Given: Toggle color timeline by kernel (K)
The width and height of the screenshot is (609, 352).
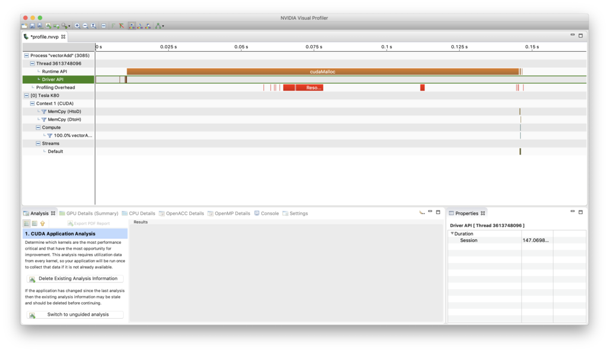Looking at the screenshot, I should coord(131,26).
